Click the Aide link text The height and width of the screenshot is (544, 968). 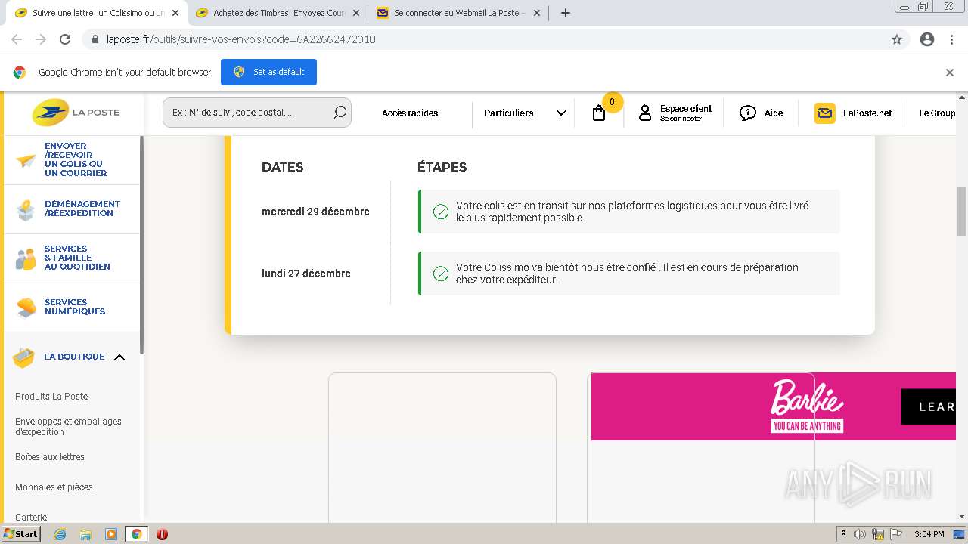[774, 113]
